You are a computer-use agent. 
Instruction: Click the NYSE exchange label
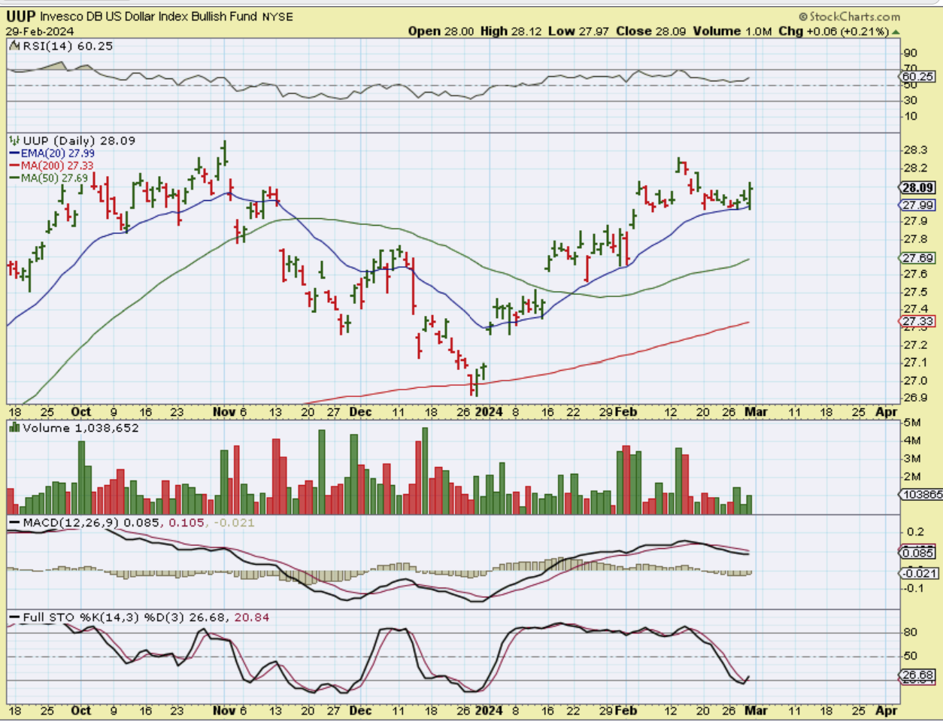pyautogui.click(x=277, y=17)
